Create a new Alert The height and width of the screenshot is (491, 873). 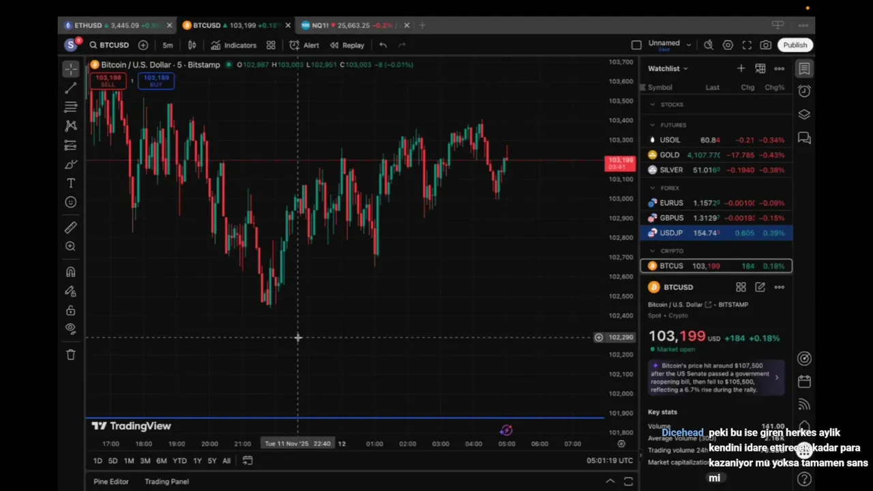(x=304, y=45)
